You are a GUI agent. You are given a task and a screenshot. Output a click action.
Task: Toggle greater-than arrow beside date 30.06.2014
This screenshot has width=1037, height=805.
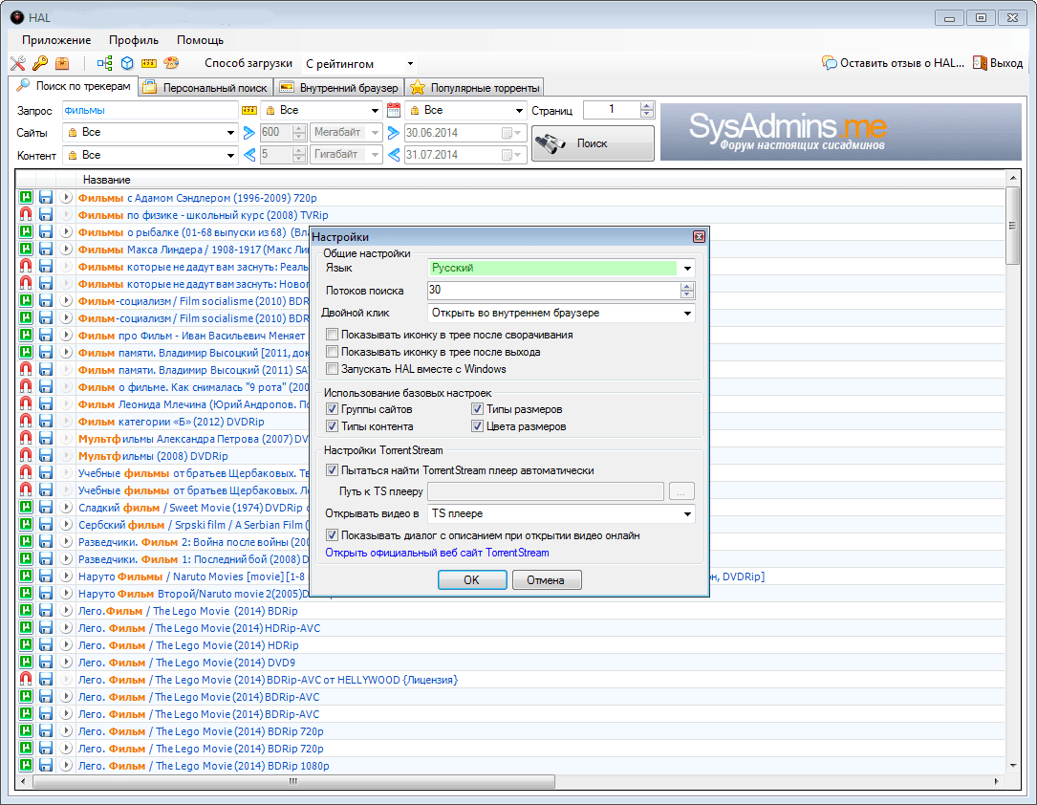(x=394, y=133)
